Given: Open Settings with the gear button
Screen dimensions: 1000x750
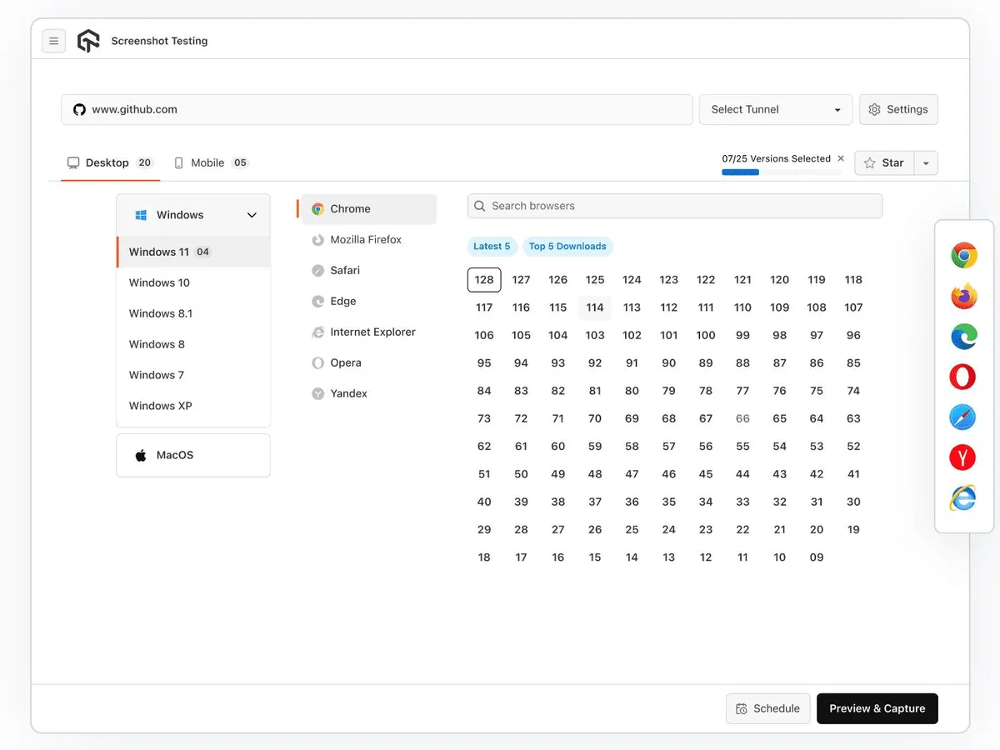Looking at the screenshot, I should (898, 109).
